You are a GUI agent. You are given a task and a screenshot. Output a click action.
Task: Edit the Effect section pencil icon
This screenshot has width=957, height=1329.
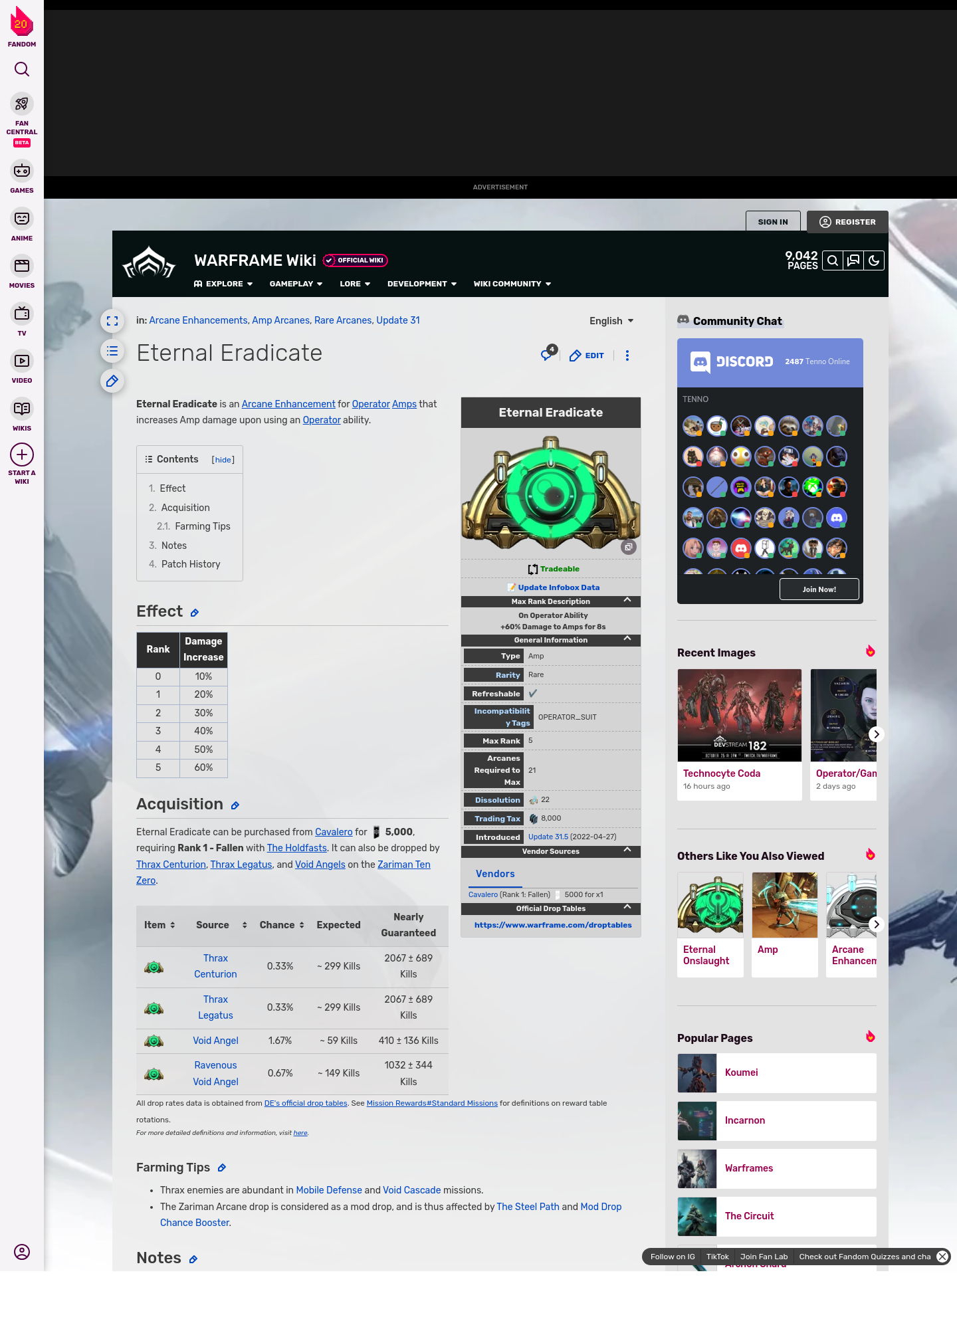tap(195, 613)
